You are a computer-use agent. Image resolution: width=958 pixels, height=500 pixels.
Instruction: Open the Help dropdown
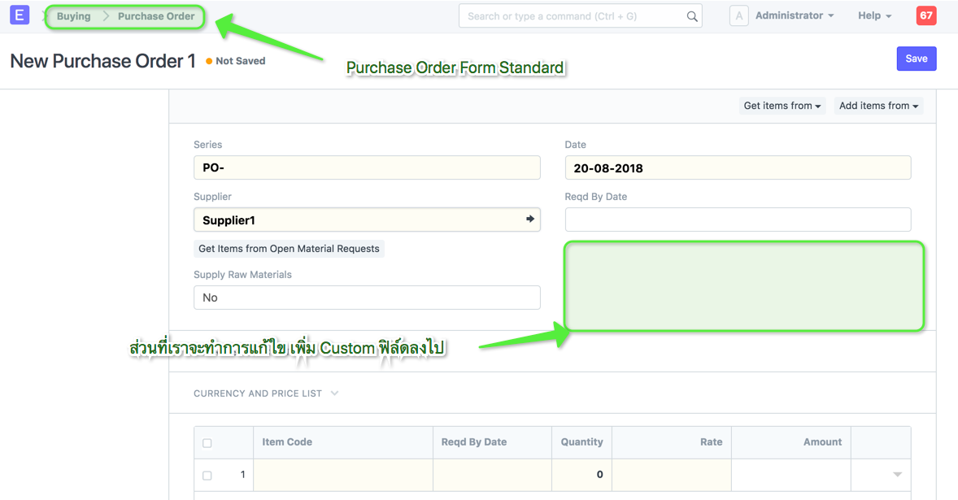(x=874, y=15)
